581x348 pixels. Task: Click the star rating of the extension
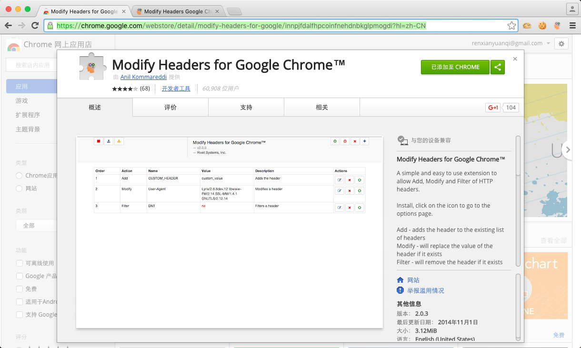(x=125, y=89)
